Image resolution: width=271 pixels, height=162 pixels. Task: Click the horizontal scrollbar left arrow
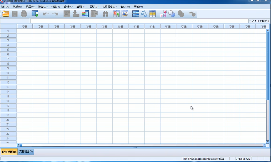[18, 145]
